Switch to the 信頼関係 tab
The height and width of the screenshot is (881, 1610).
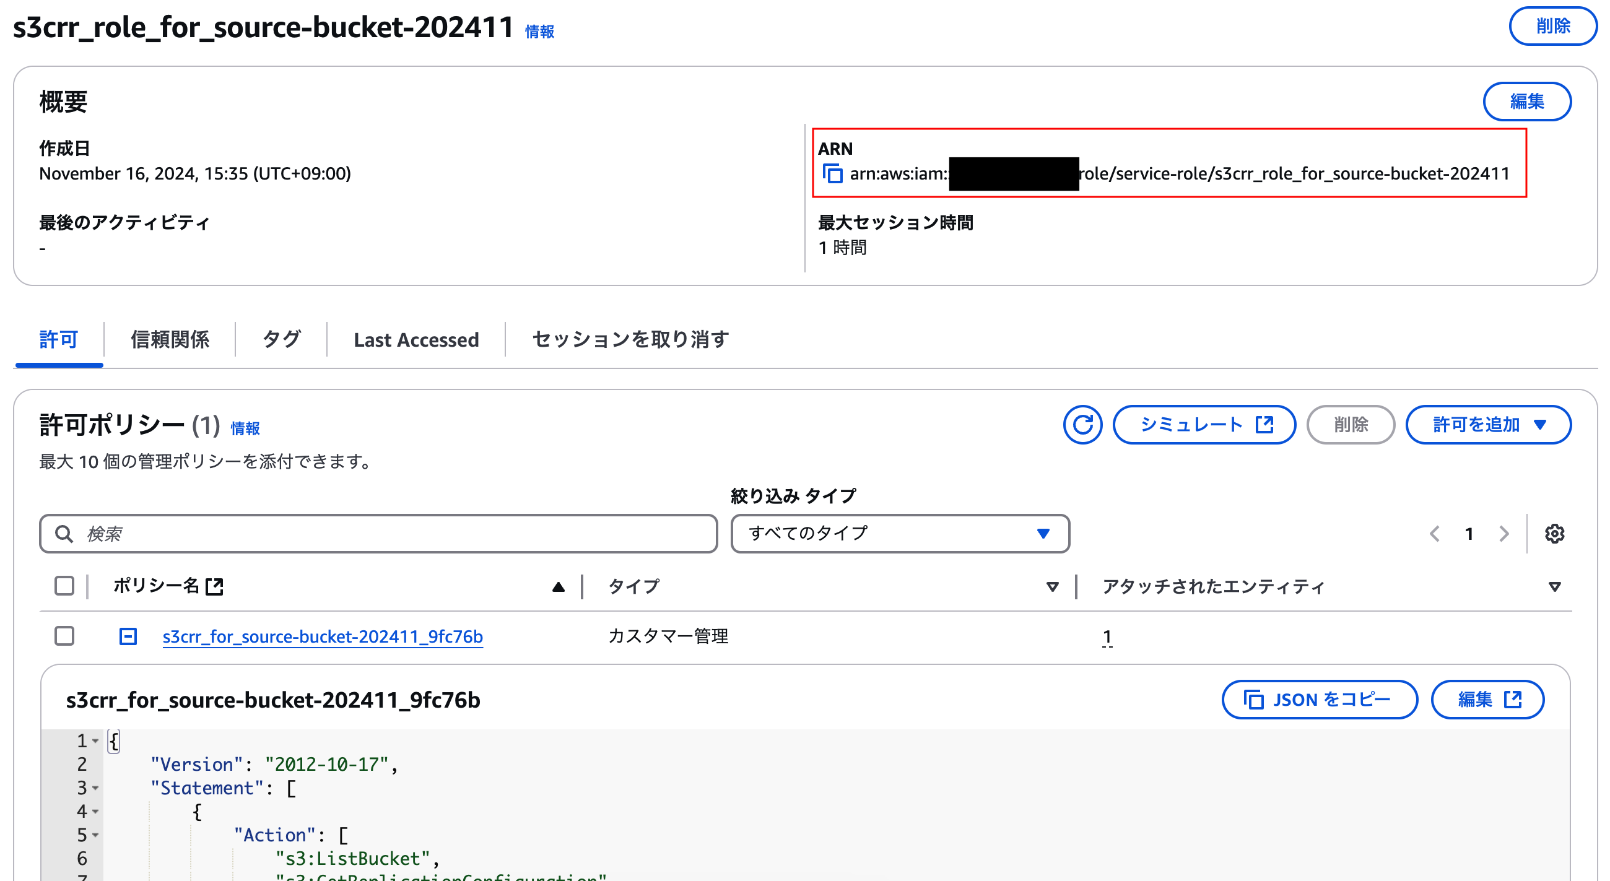[x=170, y=339]
